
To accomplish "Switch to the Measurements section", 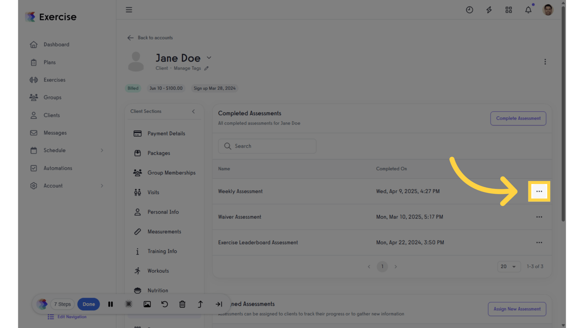I will (137, 231).
